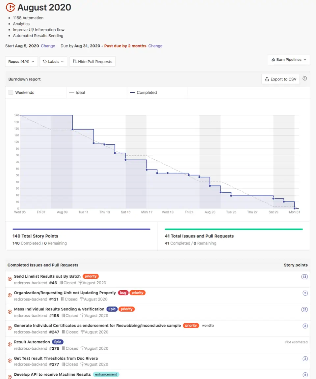Open the Burn Pipelines dropdown
Viewport: 316px width, 379px height.
click(x=289, y=60)
